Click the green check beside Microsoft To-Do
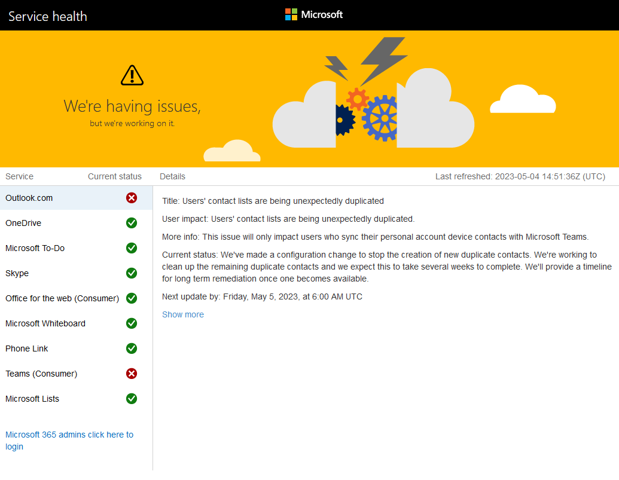The height and width of the screenshot is (480, 619). pyautogui.click(x=132, y=248)
